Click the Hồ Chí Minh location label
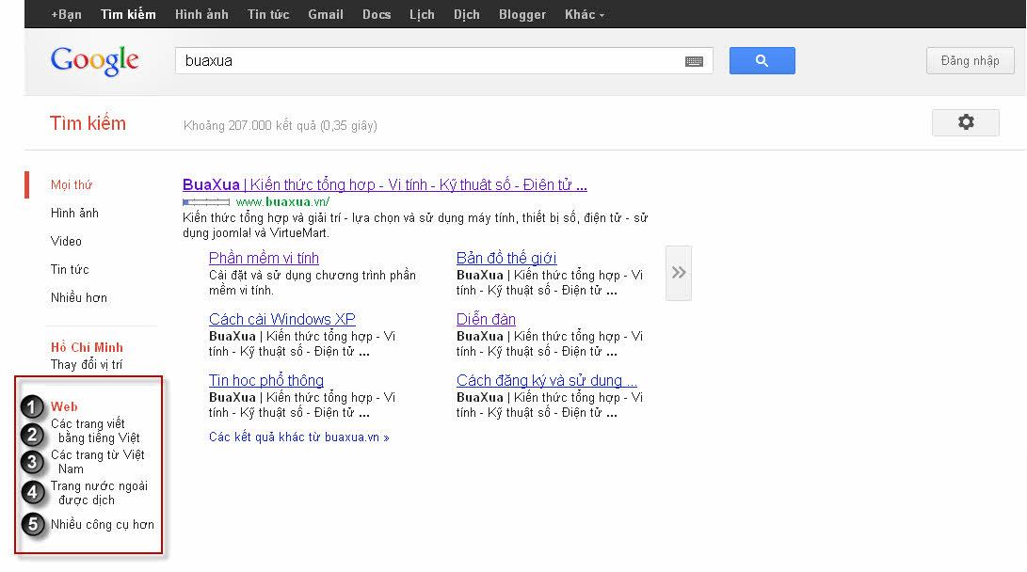Screen dimensions: 1027x572 [88, 347]
